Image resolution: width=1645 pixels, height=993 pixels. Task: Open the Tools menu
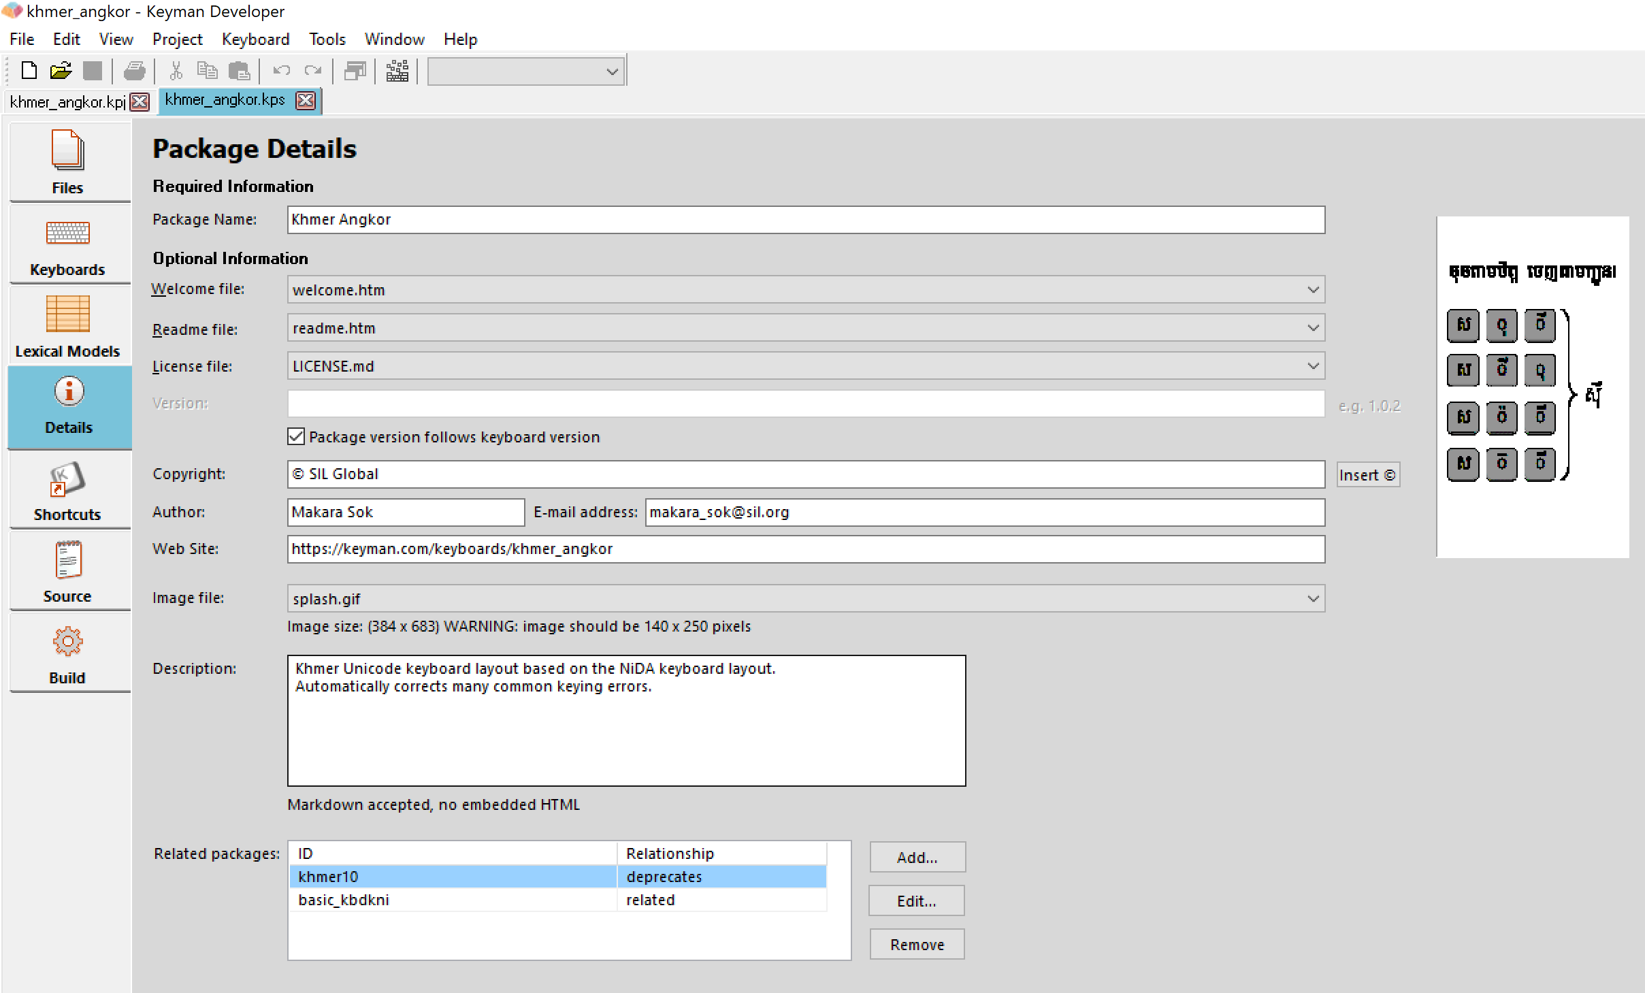(327, 39)
